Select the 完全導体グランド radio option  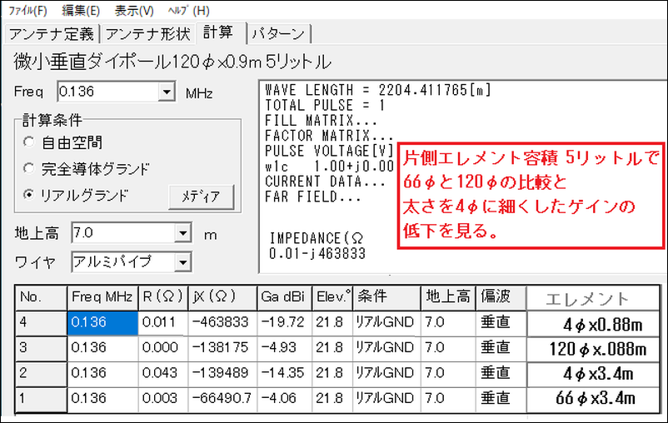pyautogui.click(x=30, y=169)
